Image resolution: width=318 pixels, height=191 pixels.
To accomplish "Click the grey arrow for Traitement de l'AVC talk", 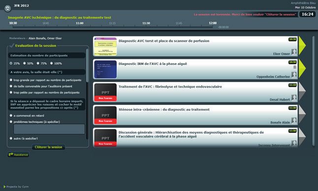I will point(302,92).
